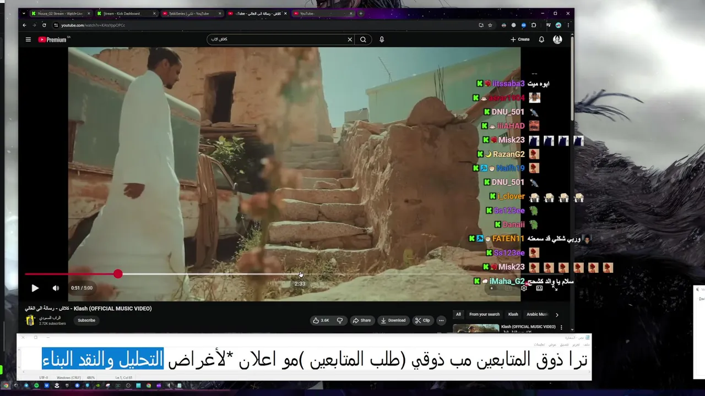
Task: Open options for Klash recommended video
Action: [561, 327]
